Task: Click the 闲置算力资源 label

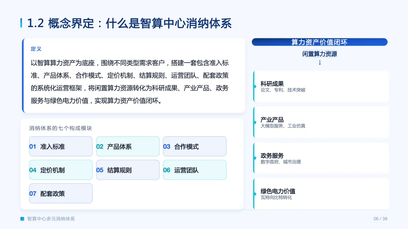Action: (320, 54)
